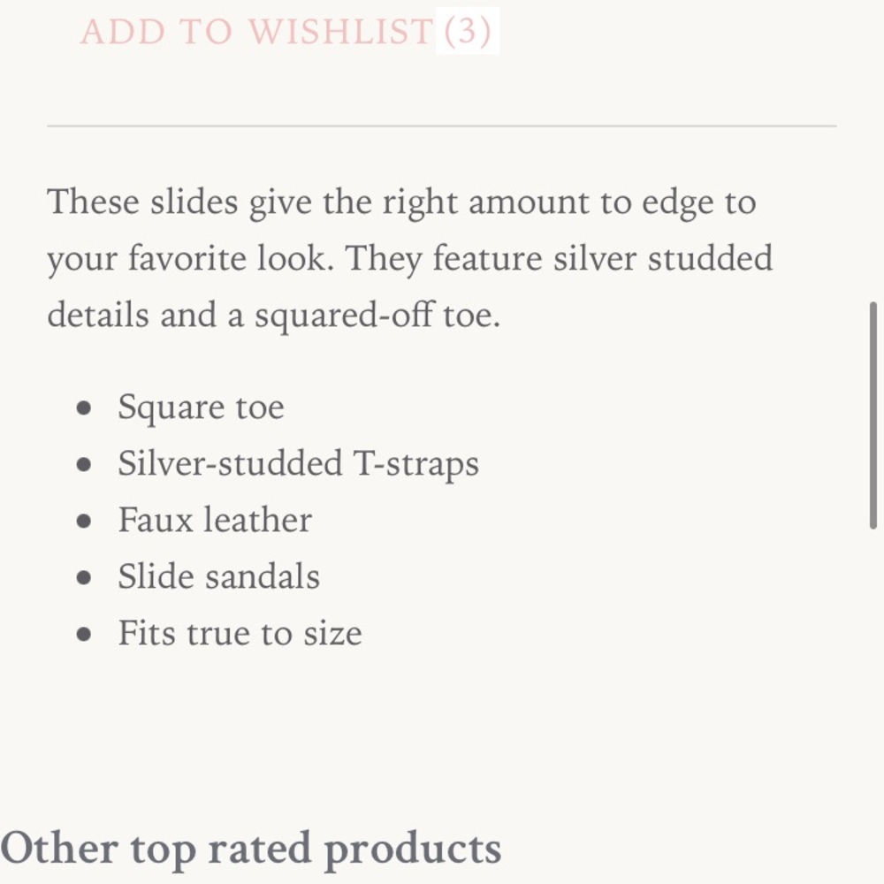Click the bullet beside Fits true to size
884x884 pixels.
coord(85,635)
